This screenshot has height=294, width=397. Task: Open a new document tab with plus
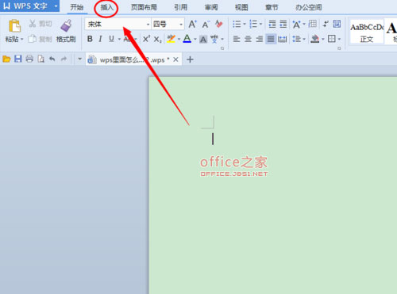click(190, 59)
